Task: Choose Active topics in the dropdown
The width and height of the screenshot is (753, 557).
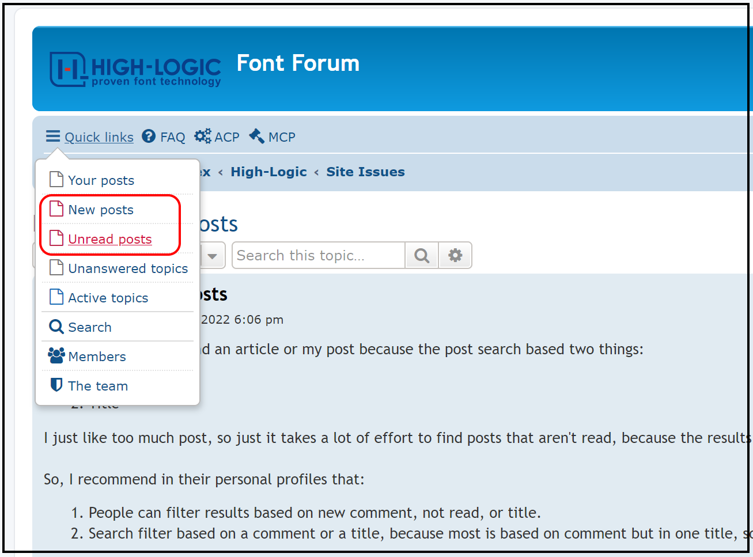Action: [x=108, y=298]
